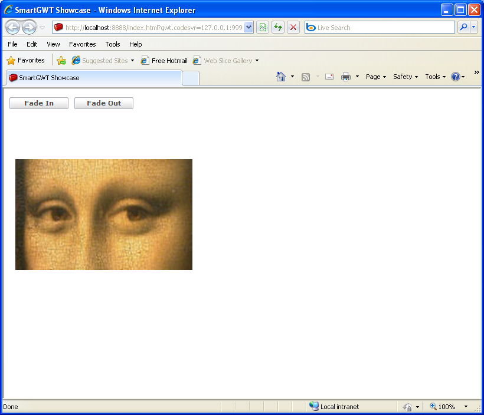Click the Home page icon
484x415 pixels.
[281, 77]
